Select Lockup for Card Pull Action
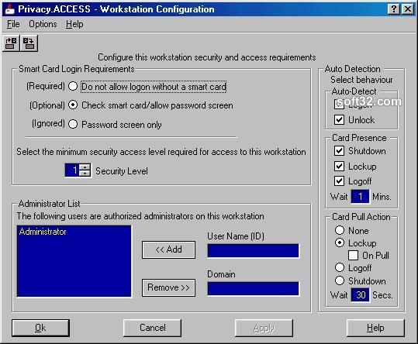Image resolution: width=418 pixels, height=344 pixels. [340, 243]
